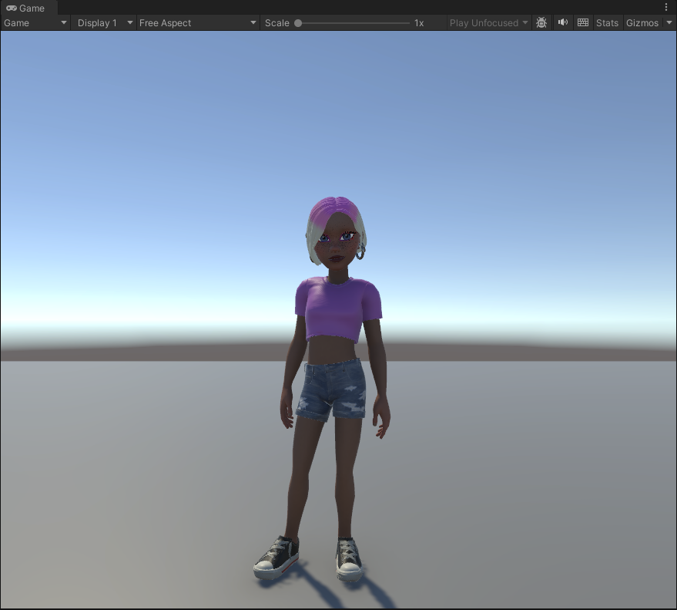This screenshot has height=610, width=677.
Task: Click the character's pink hair
Action: click(x=333, y=208)
